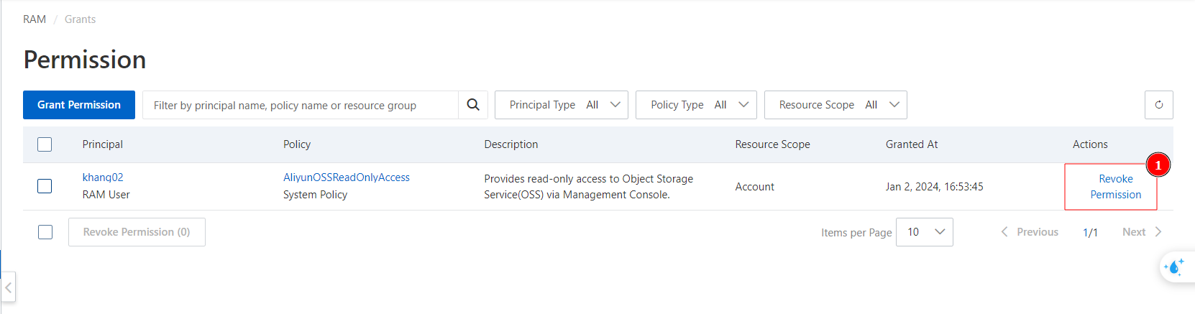Click the refresh icon button
Image resolution: width=1195 pixels, height=314 pixels.
coord(1158,105)
